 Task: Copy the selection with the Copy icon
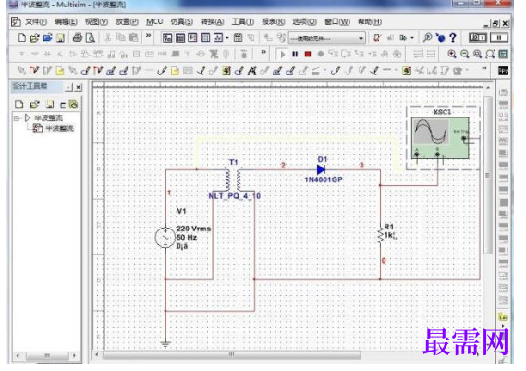pos(120,38)
